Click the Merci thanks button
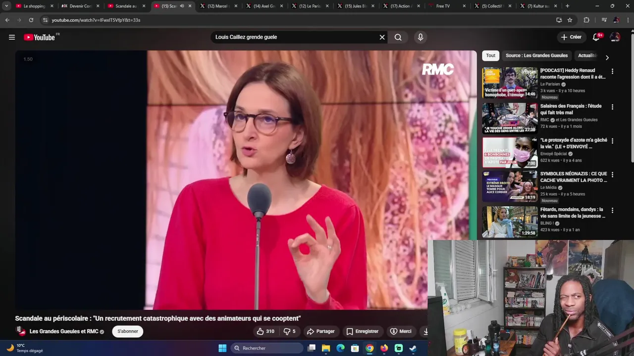 click(x=401, y=331)
